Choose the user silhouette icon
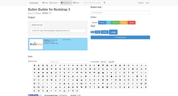 [47, 91]
